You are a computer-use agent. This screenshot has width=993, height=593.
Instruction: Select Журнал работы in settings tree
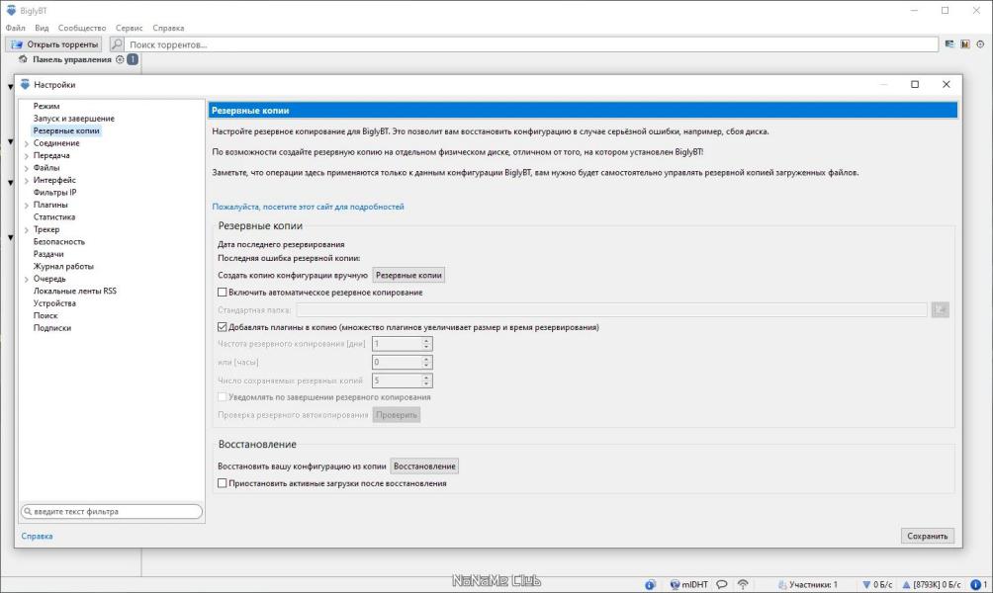(63, 267)
